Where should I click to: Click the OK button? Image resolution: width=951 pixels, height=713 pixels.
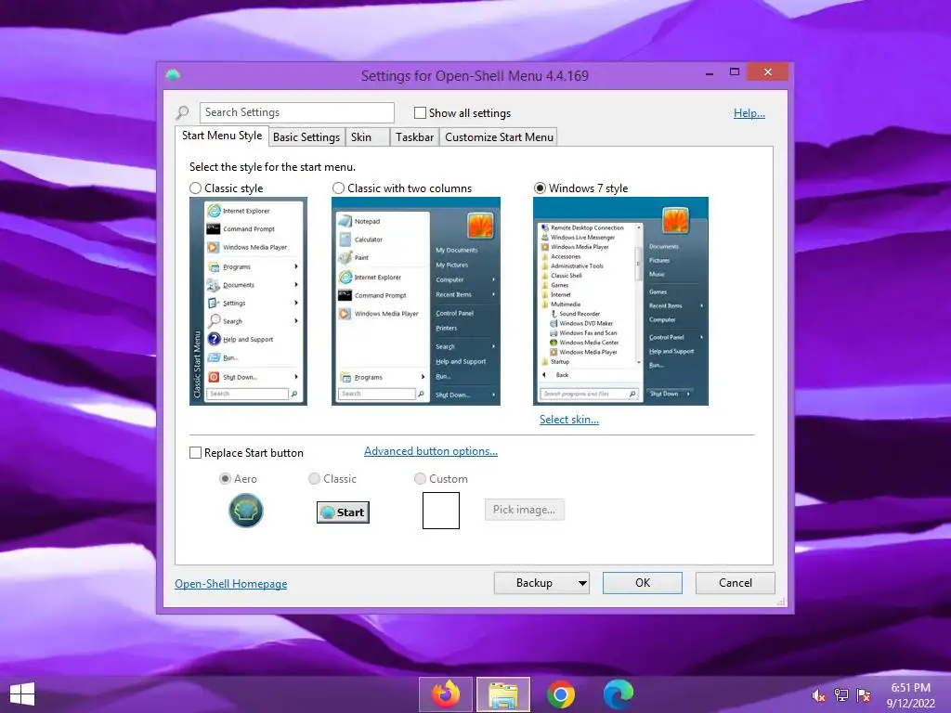pos(643,583)
